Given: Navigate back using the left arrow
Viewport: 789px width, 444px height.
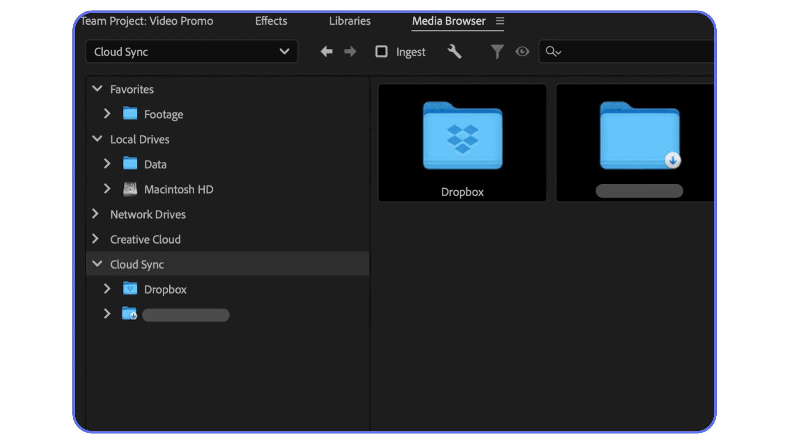Looking at the screenshot, I should [326, 52].
